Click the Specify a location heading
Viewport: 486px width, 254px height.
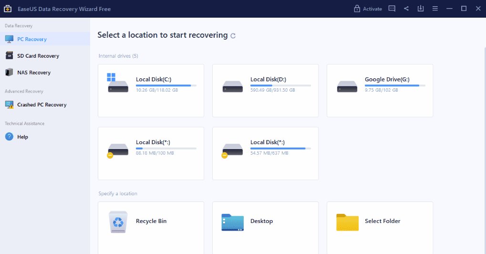[x=118, y=193]
